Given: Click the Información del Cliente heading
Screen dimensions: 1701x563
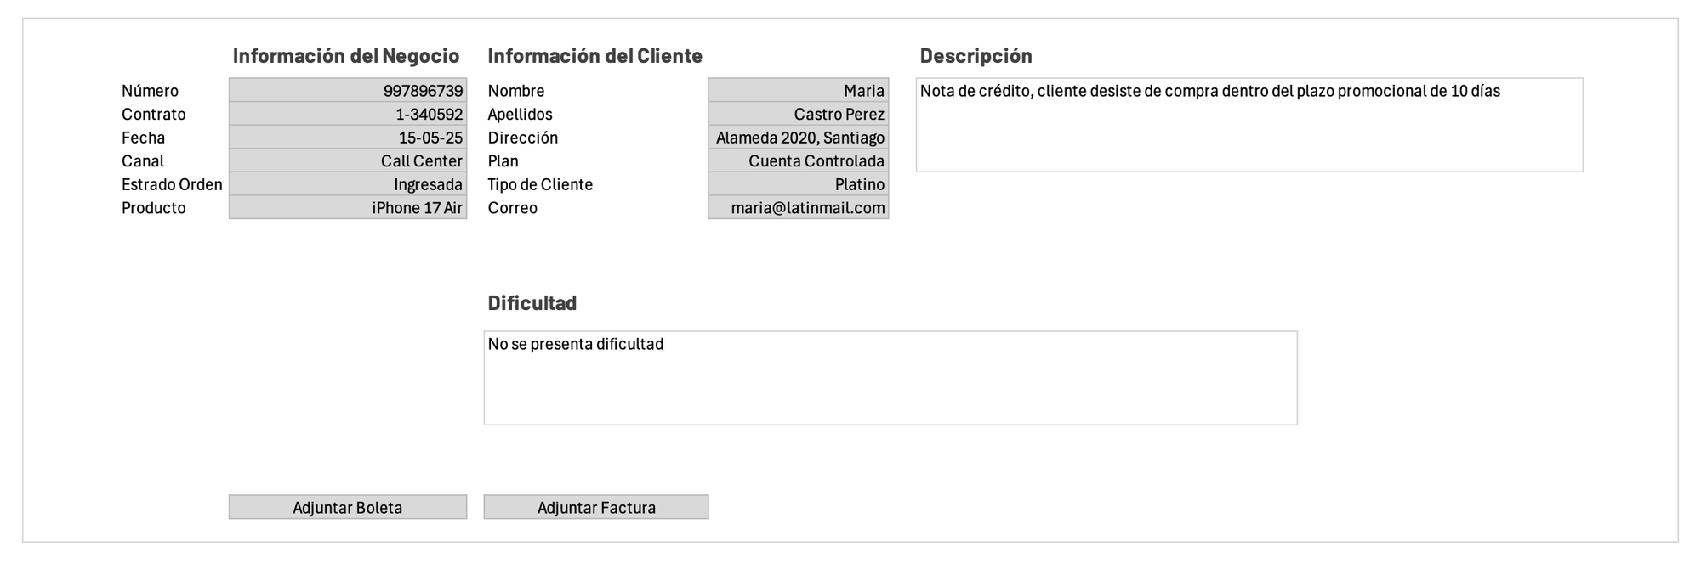Looking at the screenshot, I should click(594, 56).
